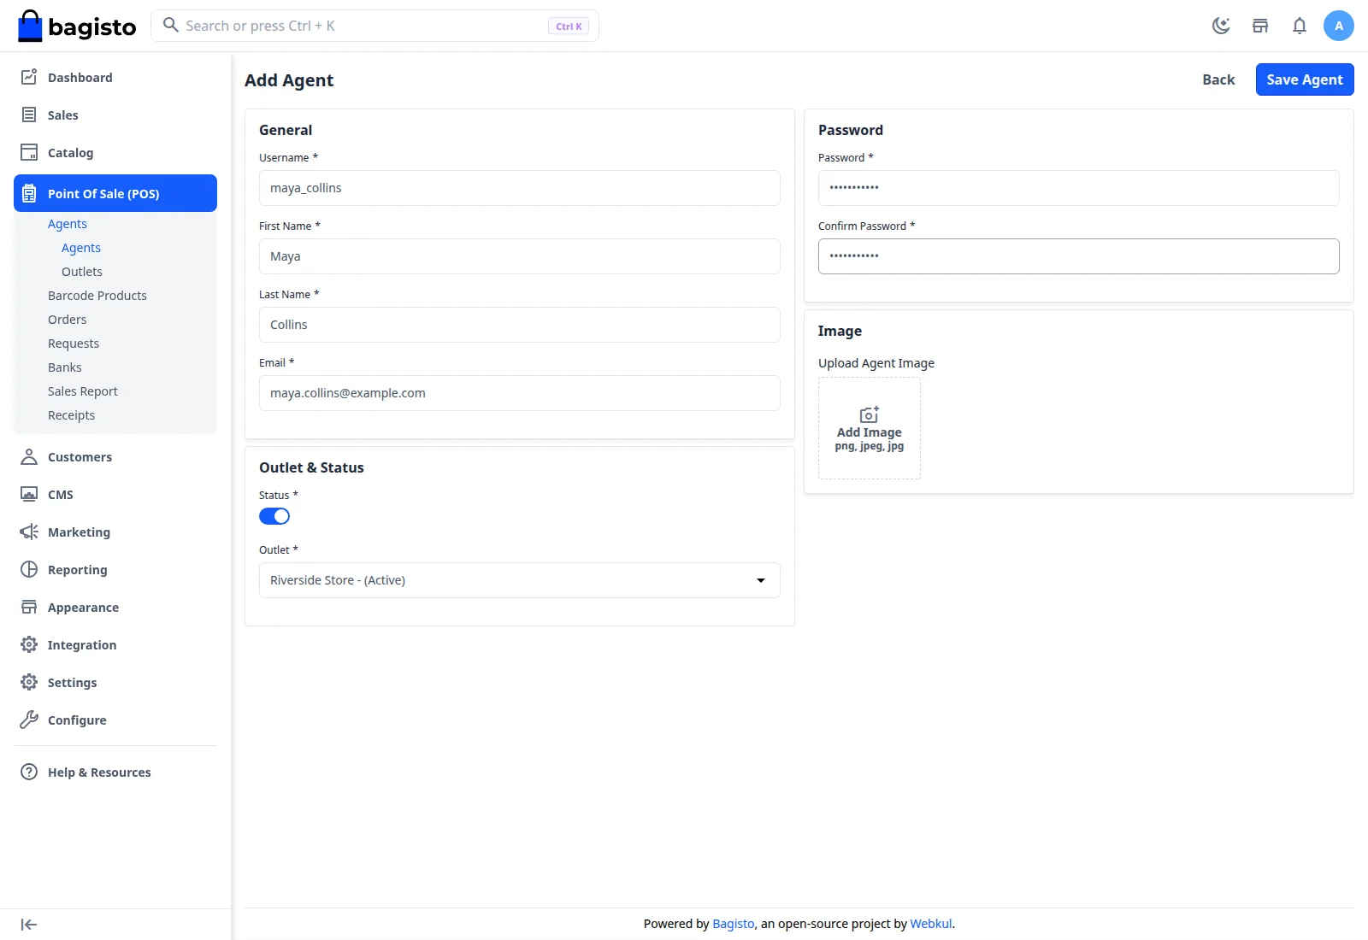The image size is (1368, 940).
Task: Focus the Password field
Action: (x=1079, y=188)
